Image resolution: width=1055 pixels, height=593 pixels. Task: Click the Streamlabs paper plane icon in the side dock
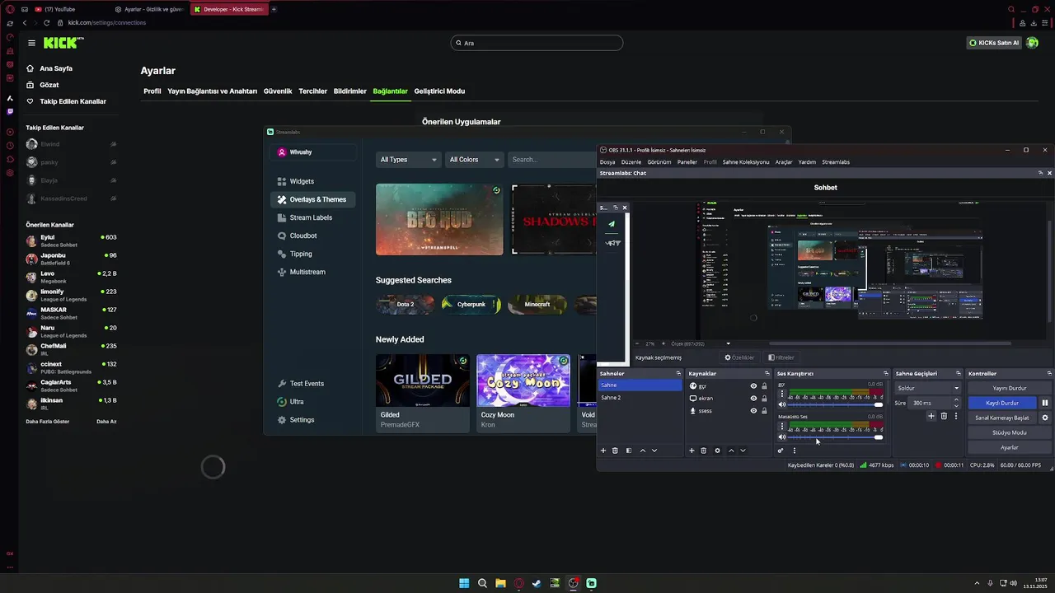[x=611, y=224]
